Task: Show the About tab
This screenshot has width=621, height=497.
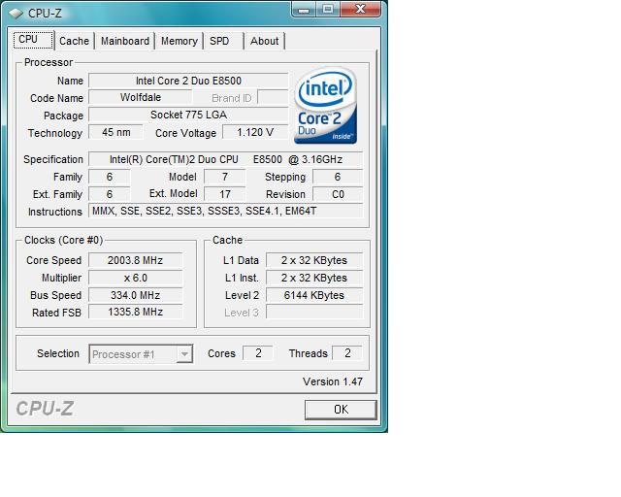Action: [264, 41]
